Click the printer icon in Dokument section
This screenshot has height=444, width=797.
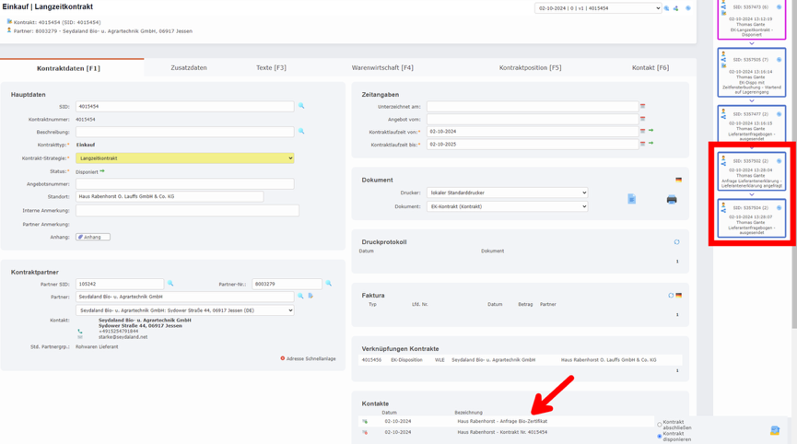pyautogui.click(x=672, y=199)
